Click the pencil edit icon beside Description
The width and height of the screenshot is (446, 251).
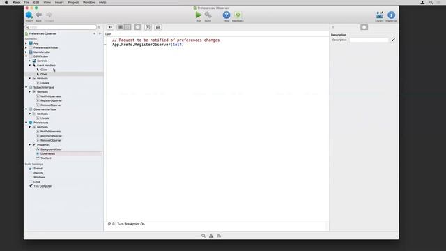[393, 40]
